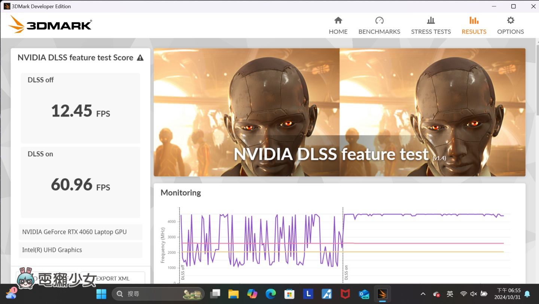539x304 pixels.
Task: Open the Wi-Fi network tray icon
Action: coord(463,294)
